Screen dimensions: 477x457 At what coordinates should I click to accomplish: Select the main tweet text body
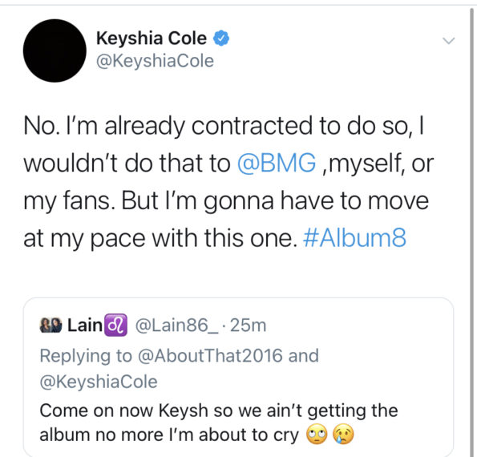click(x=228, y=182)
